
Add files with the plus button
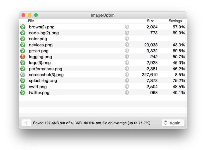(x=26, y=123)
